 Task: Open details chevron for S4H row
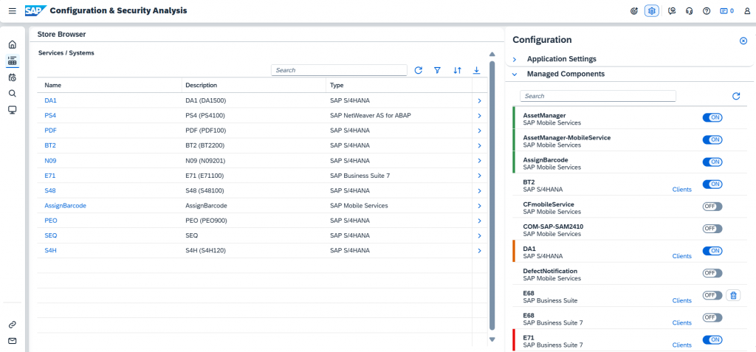click(480, 251)
